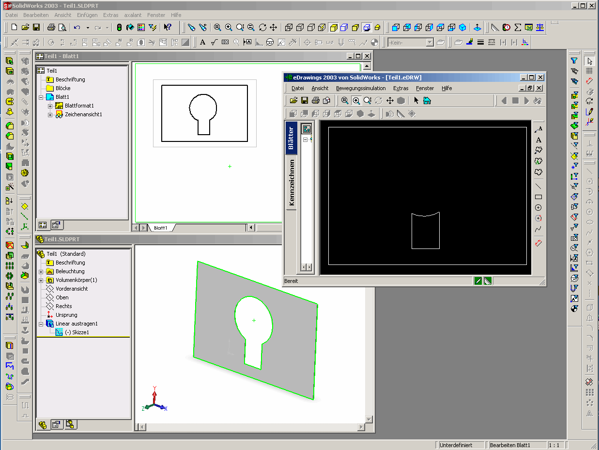Select the rectangle markup tool in eDrawings

click(538, 197)
